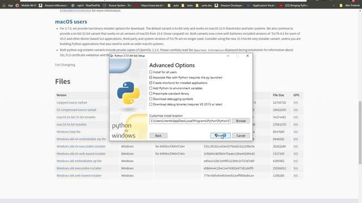Click the Python Setup title bar icon

point(112,56)
